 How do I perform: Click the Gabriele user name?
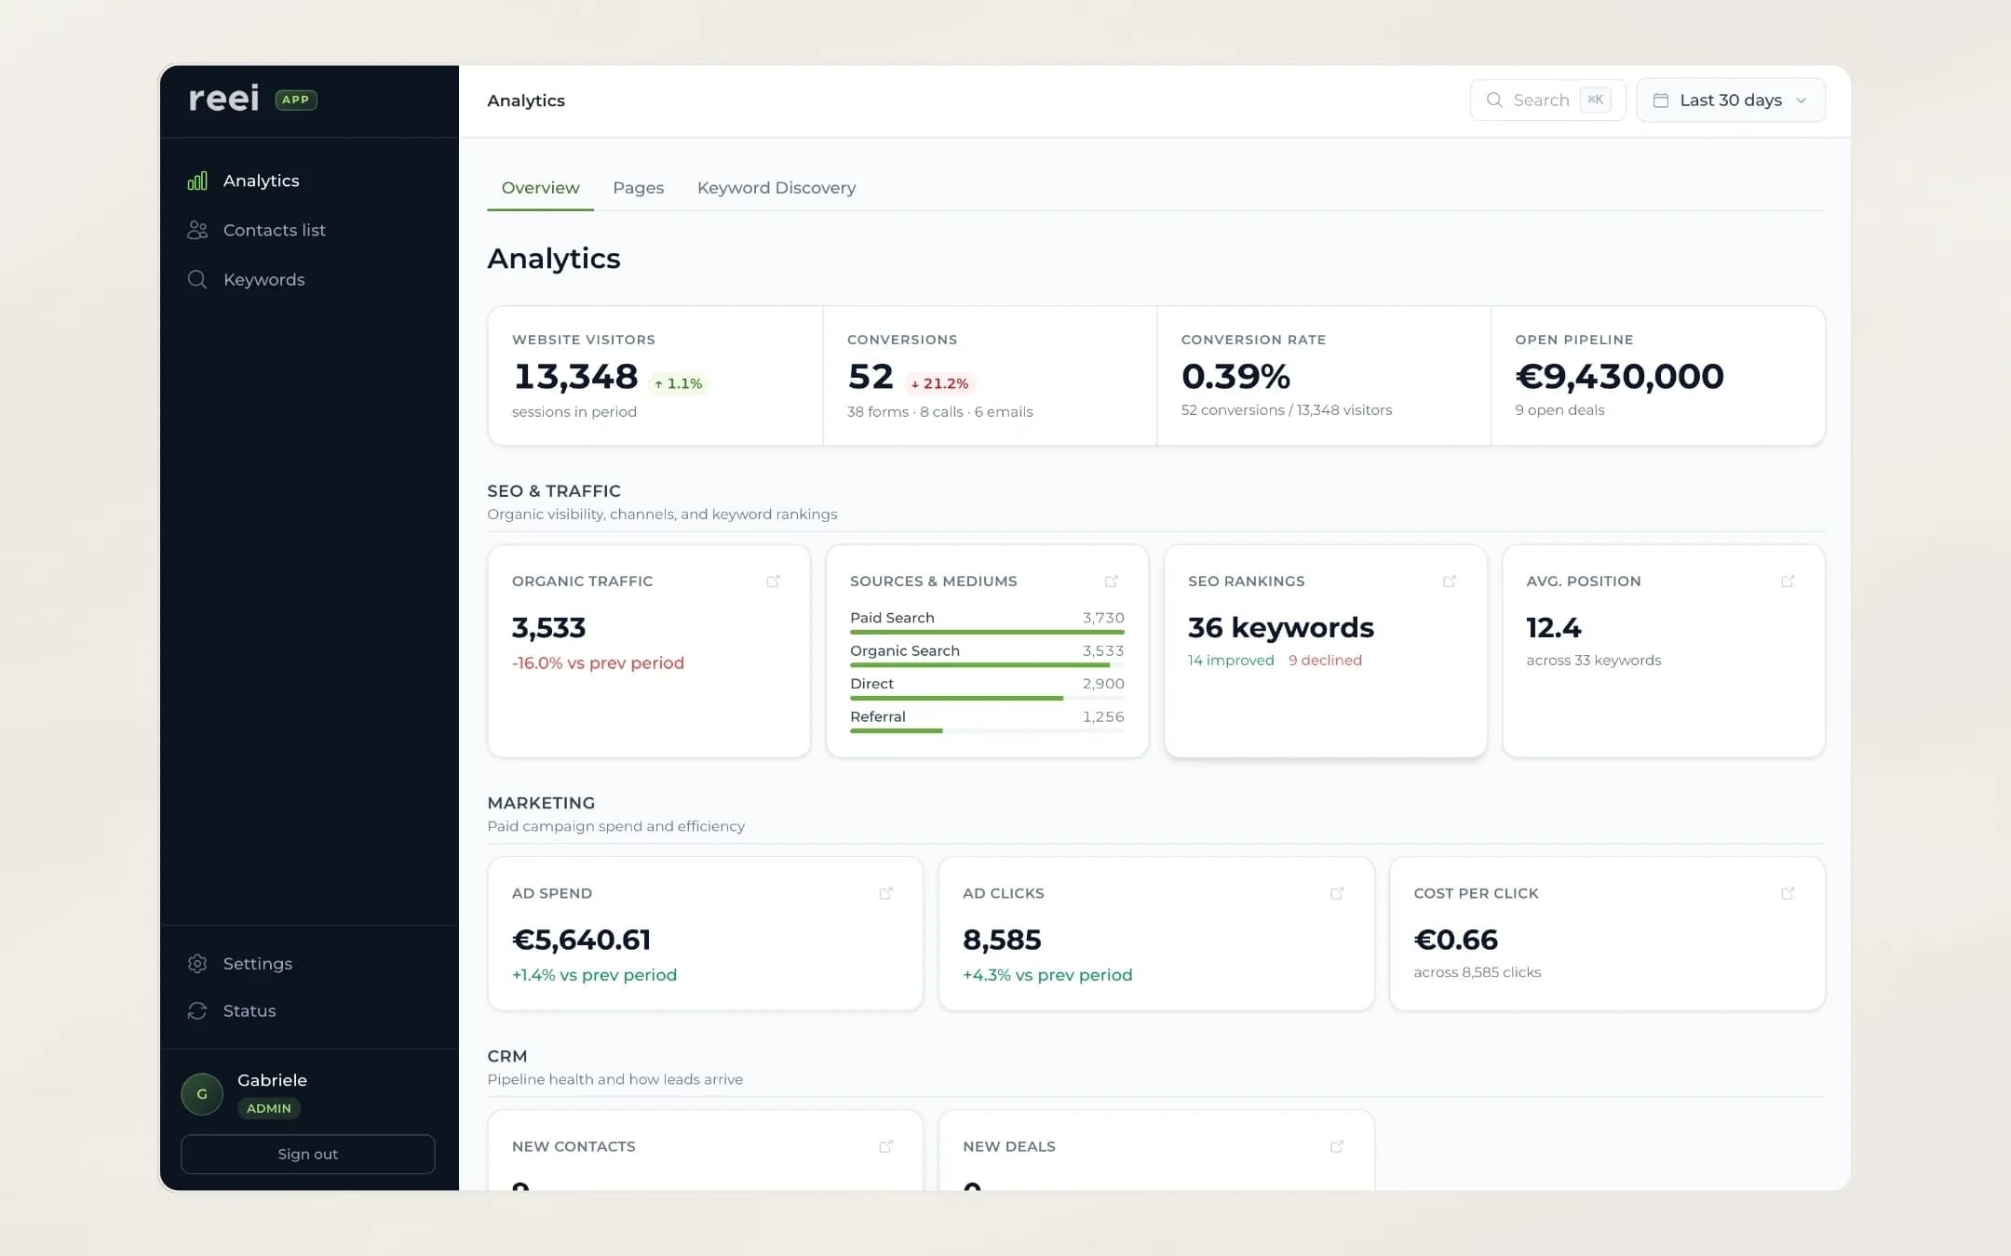(272, 1080)
